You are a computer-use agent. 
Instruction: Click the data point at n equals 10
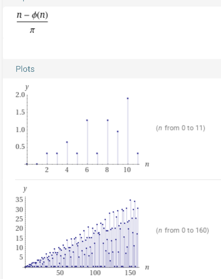coord(128,98)
